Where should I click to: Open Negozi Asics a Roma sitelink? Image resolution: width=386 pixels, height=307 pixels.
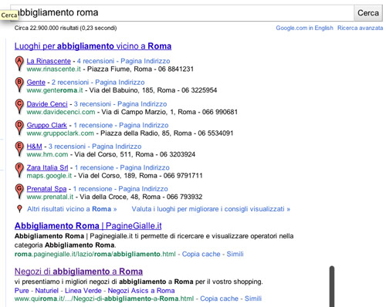click(141, 291)
